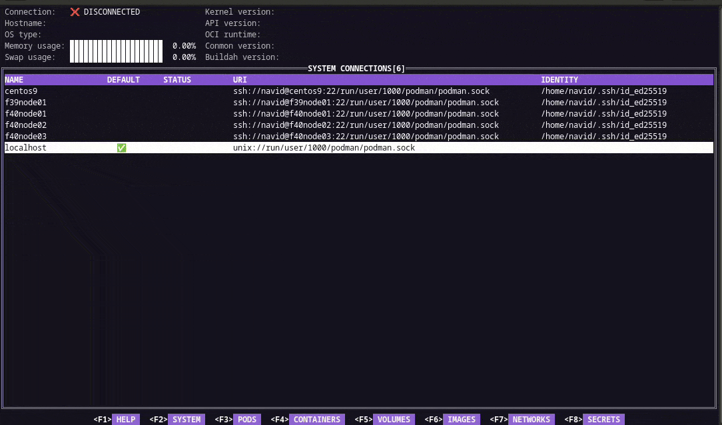Click the STATUS column header

(177, 80)
